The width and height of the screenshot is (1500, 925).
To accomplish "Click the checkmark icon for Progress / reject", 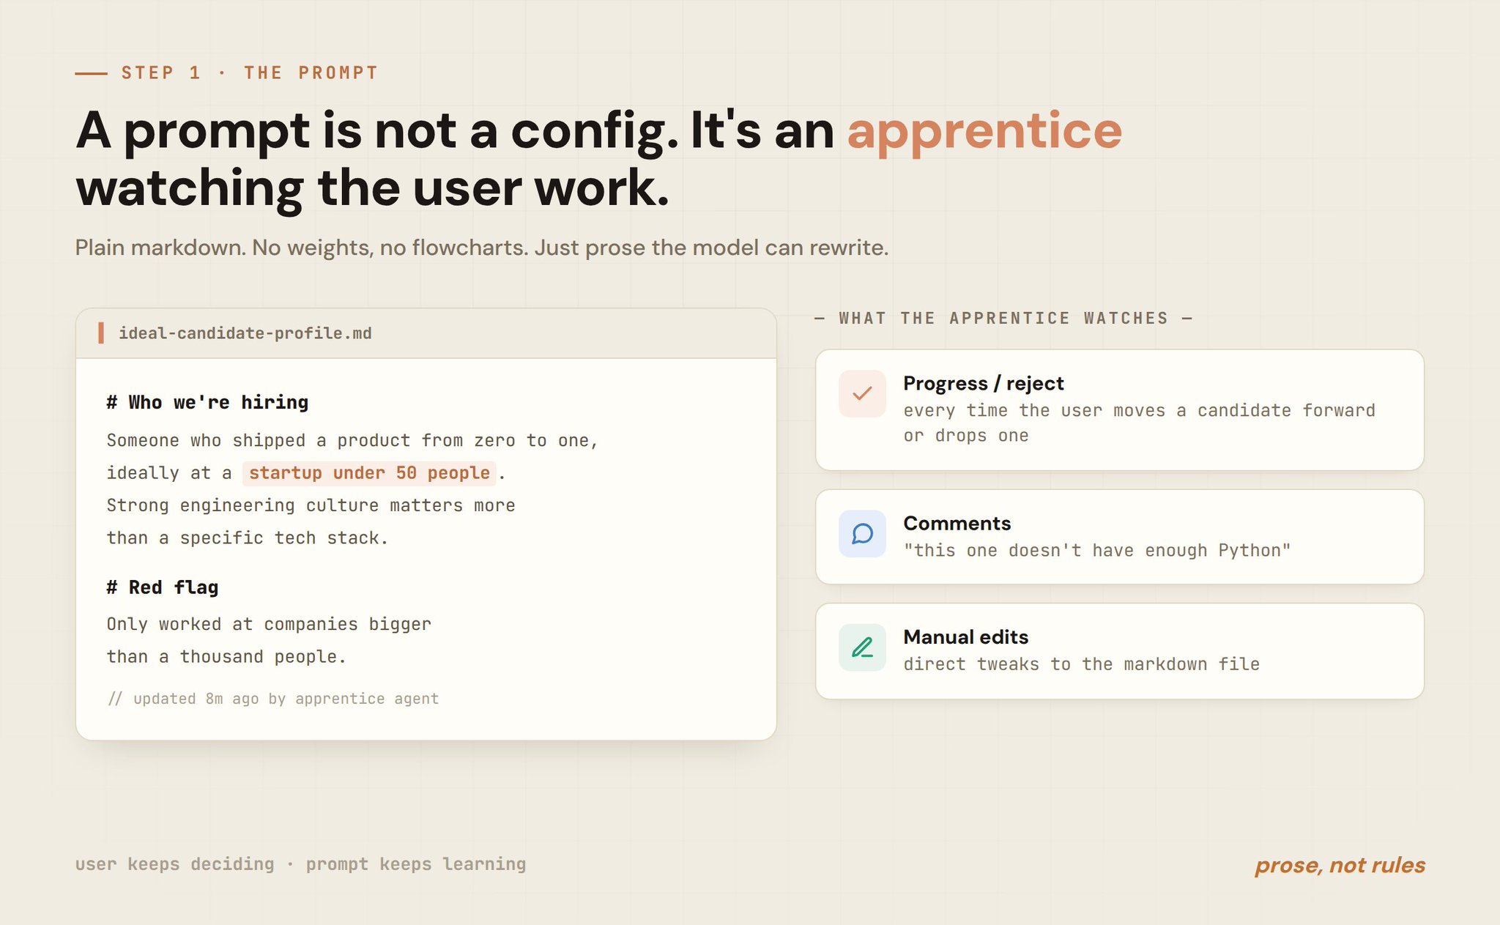I will pyautogui.click(x=862, y=394).
